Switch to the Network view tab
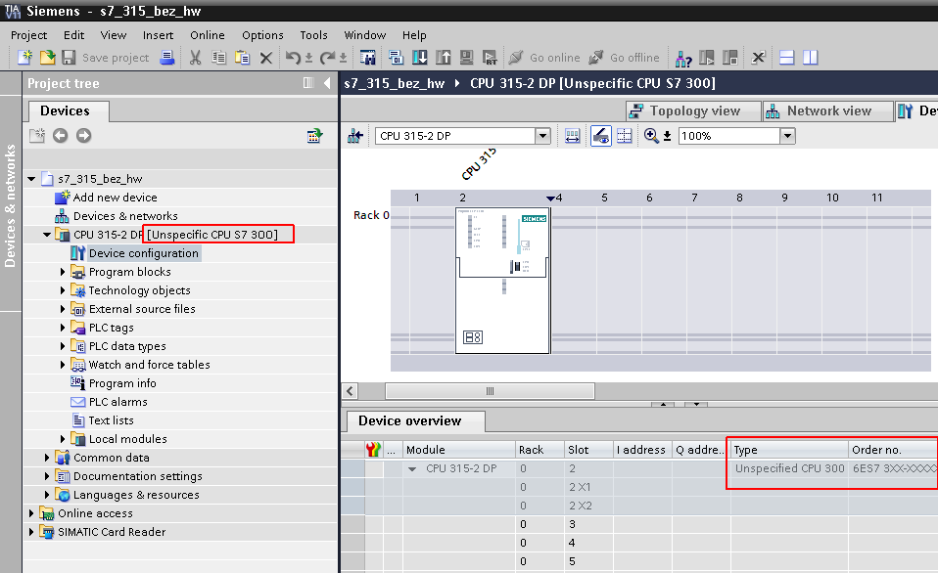 (828, 111)
